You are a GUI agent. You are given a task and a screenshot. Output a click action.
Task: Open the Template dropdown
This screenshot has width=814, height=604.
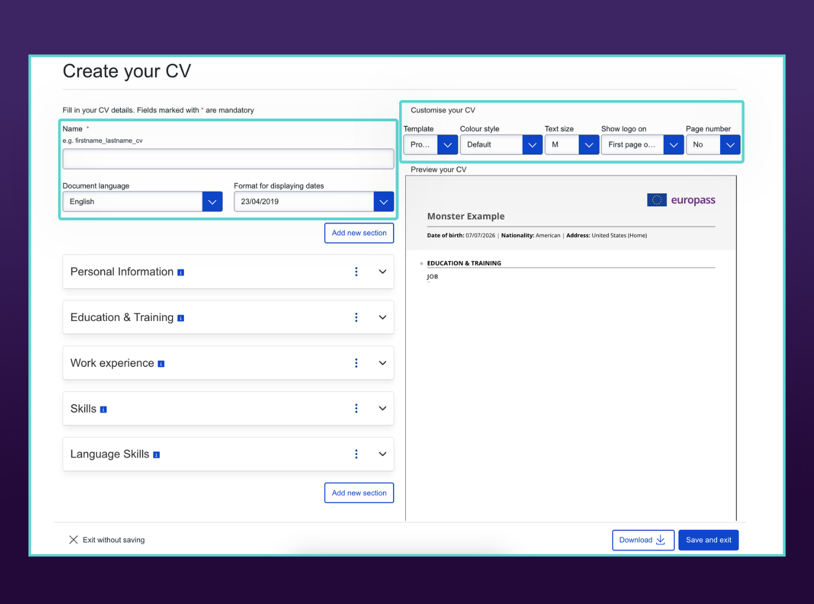point(430,144)
